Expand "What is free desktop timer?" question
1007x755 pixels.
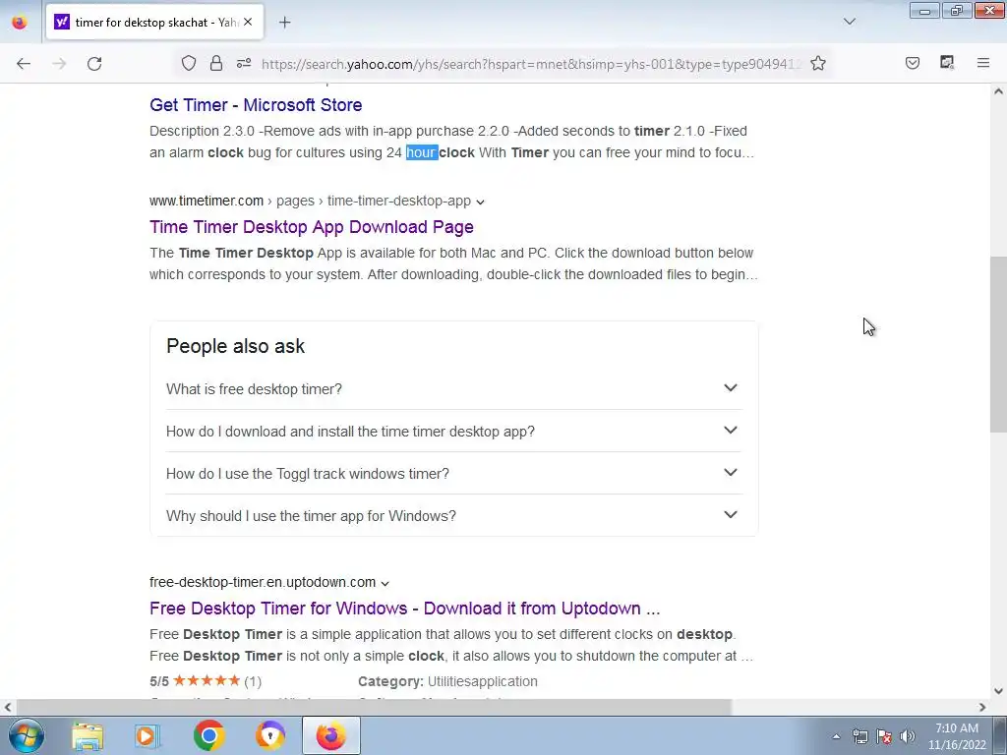[454, 388]
